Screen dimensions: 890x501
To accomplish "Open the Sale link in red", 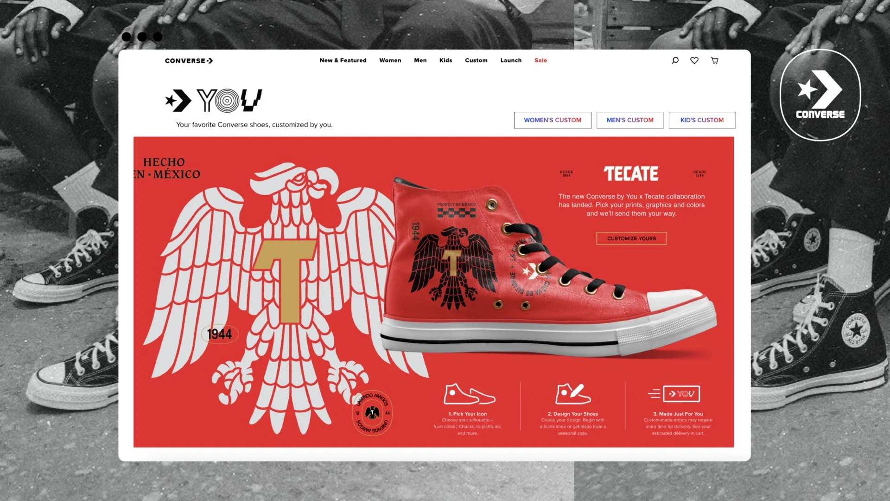I will pyautogui.click(x=541, y=60).
